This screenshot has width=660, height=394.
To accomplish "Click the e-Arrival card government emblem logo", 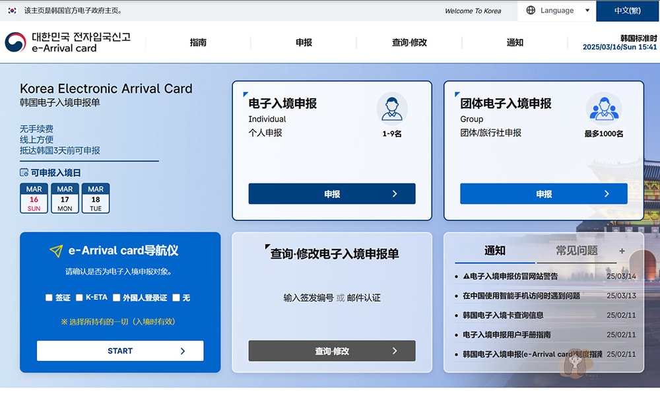I will (15, 44).
